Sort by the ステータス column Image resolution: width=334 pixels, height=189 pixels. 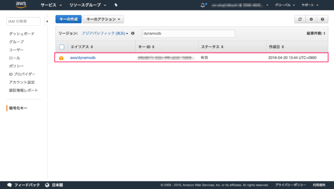click(x=212, y=47)
